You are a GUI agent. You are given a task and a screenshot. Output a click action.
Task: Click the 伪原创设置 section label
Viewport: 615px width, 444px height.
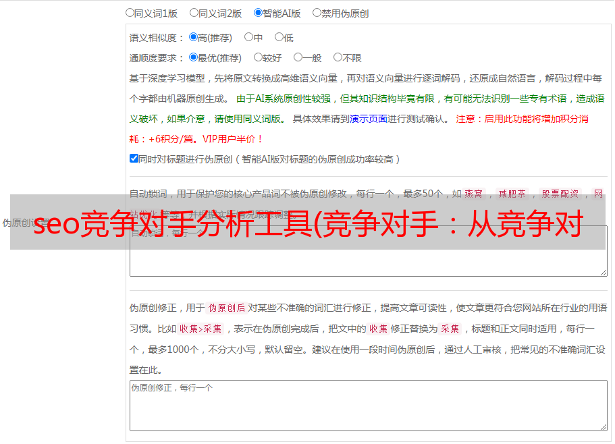click(26, 223)
